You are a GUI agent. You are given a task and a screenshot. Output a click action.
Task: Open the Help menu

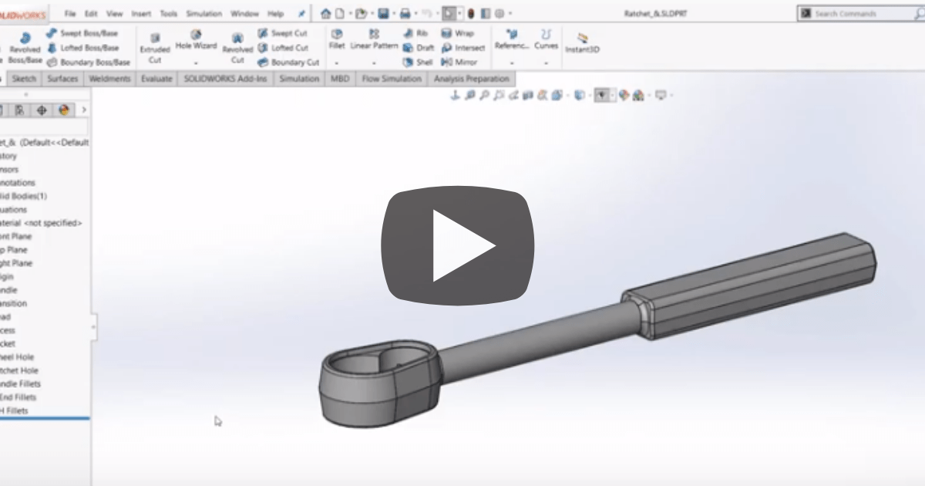[x=276, y=13]
